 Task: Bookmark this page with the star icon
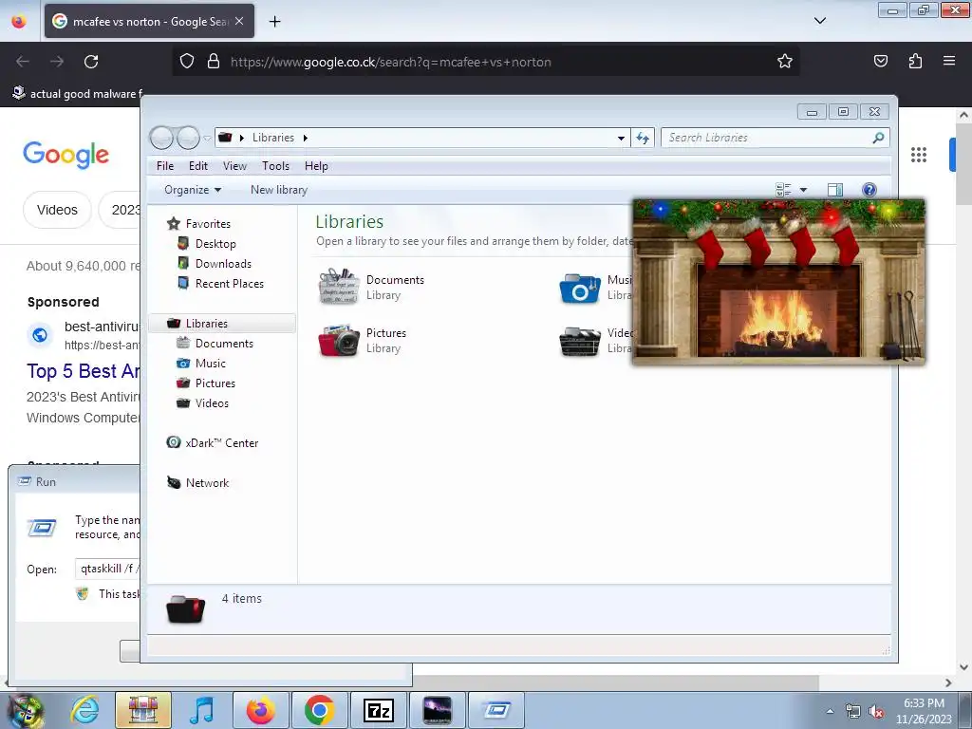click(785, 62)
